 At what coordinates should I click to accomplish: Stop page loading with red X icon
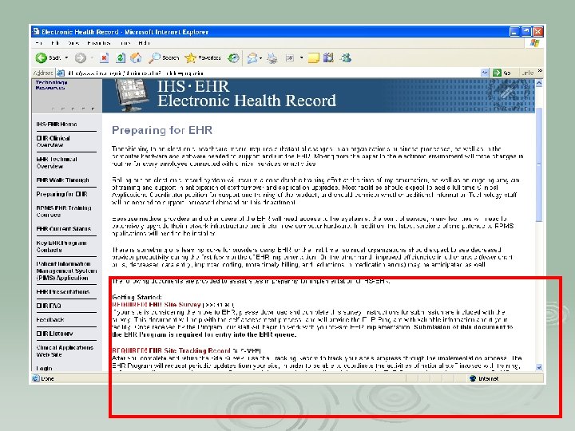[x=104, y=58]
